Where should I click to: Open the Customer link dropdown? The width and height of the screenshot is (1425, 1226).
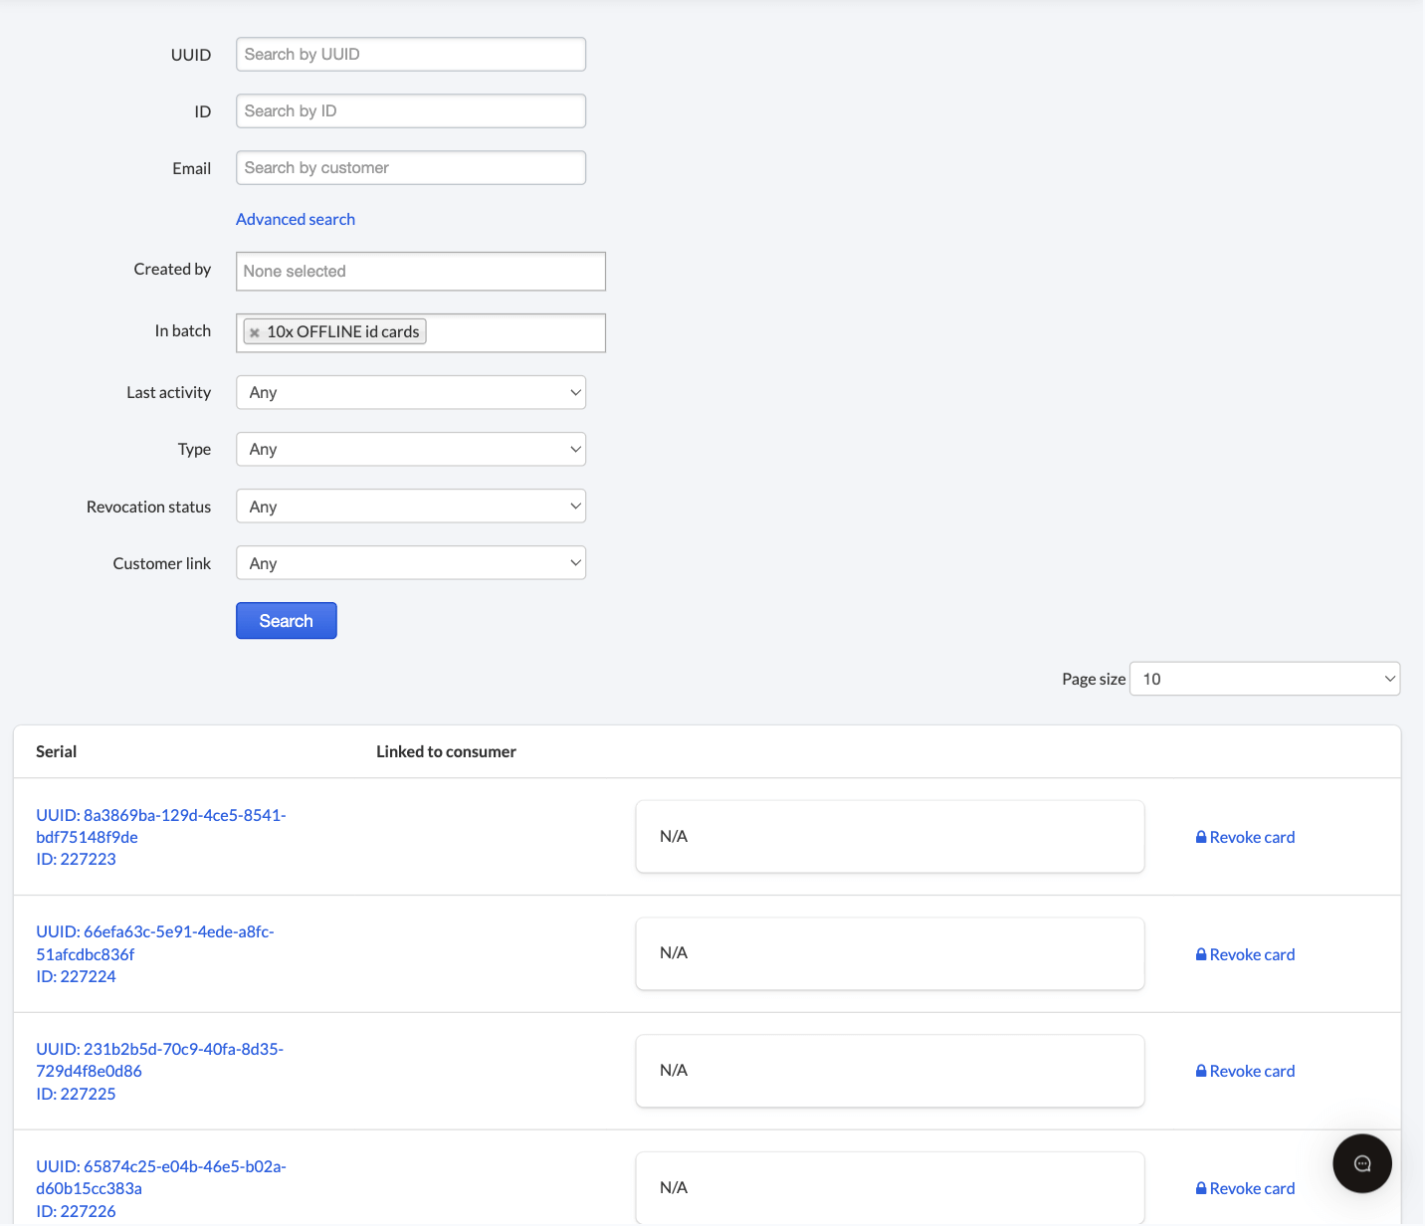[x=410, y=562]
